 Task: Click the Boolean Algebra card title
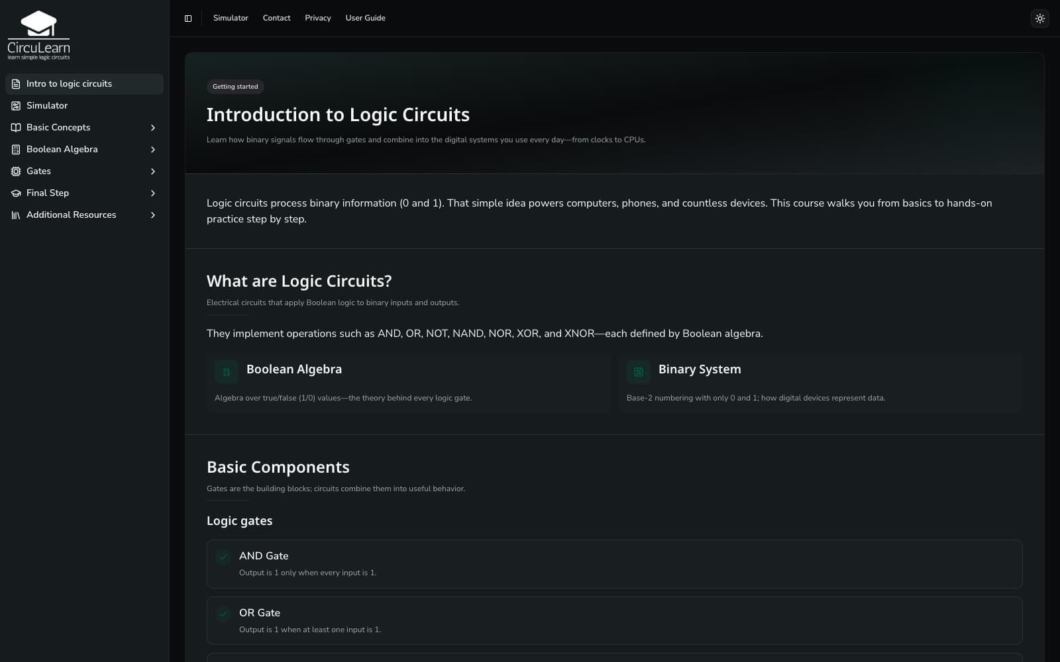[294, 369]
